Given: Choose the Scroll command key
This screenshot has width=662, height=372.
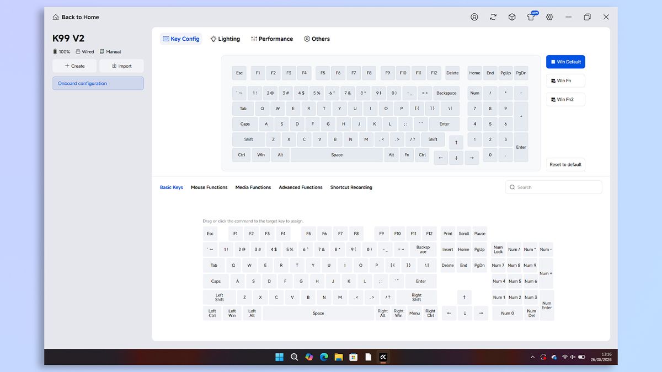Looking at the screenshot, I should (x=464, y=234).
